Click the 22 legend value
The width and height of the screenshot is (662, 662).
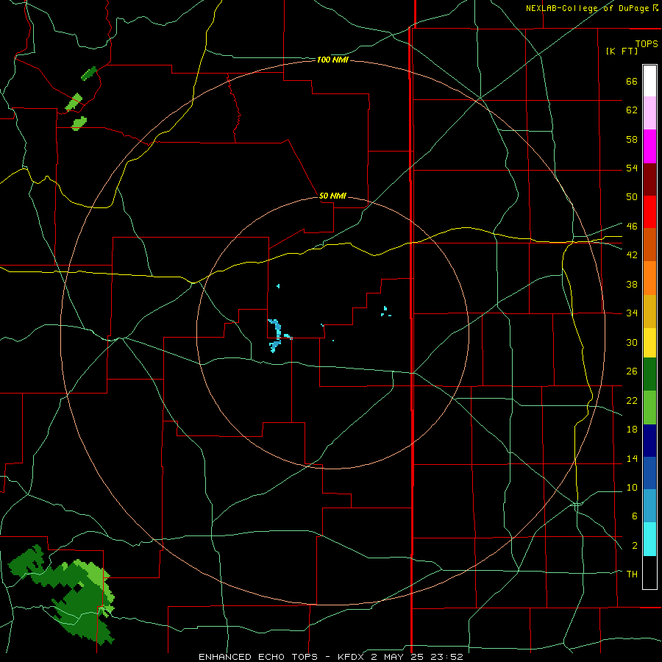click(x=632, y=401)
